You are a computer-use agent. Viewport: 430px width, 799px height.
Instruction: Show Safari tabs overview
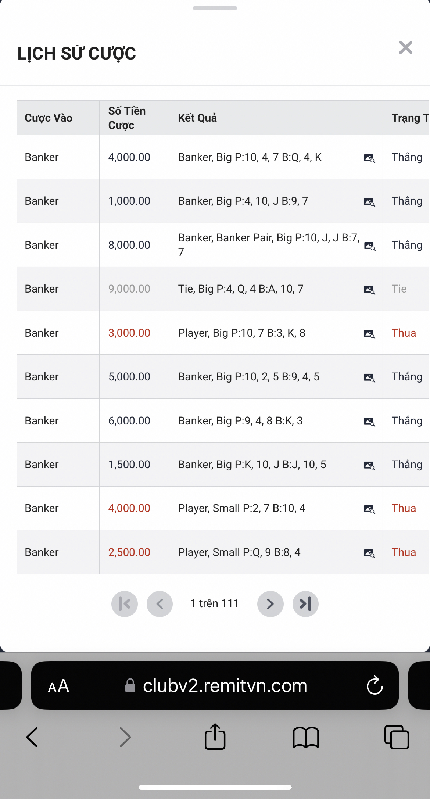(396, 737)
